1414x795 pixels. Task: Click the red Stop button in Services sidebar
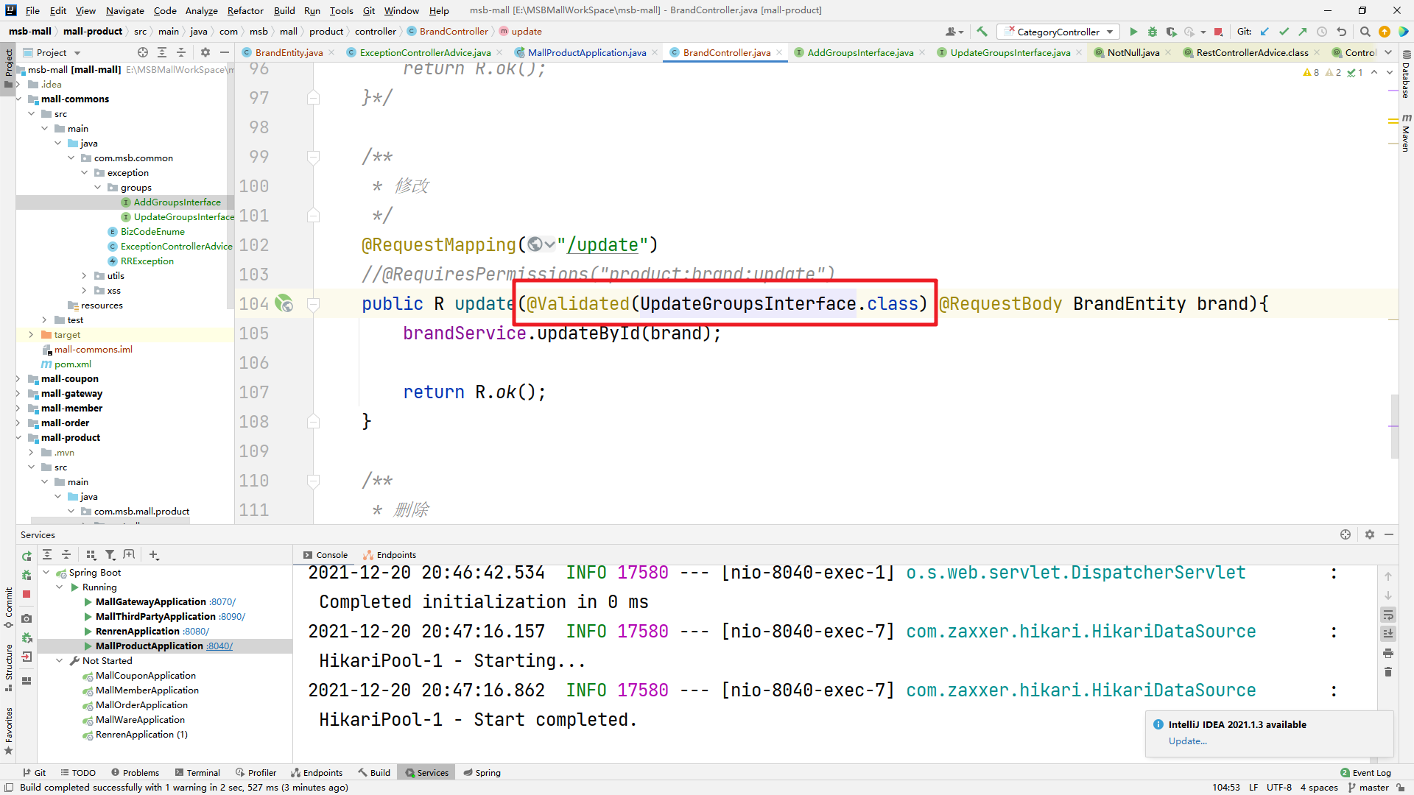coord(27,594)
